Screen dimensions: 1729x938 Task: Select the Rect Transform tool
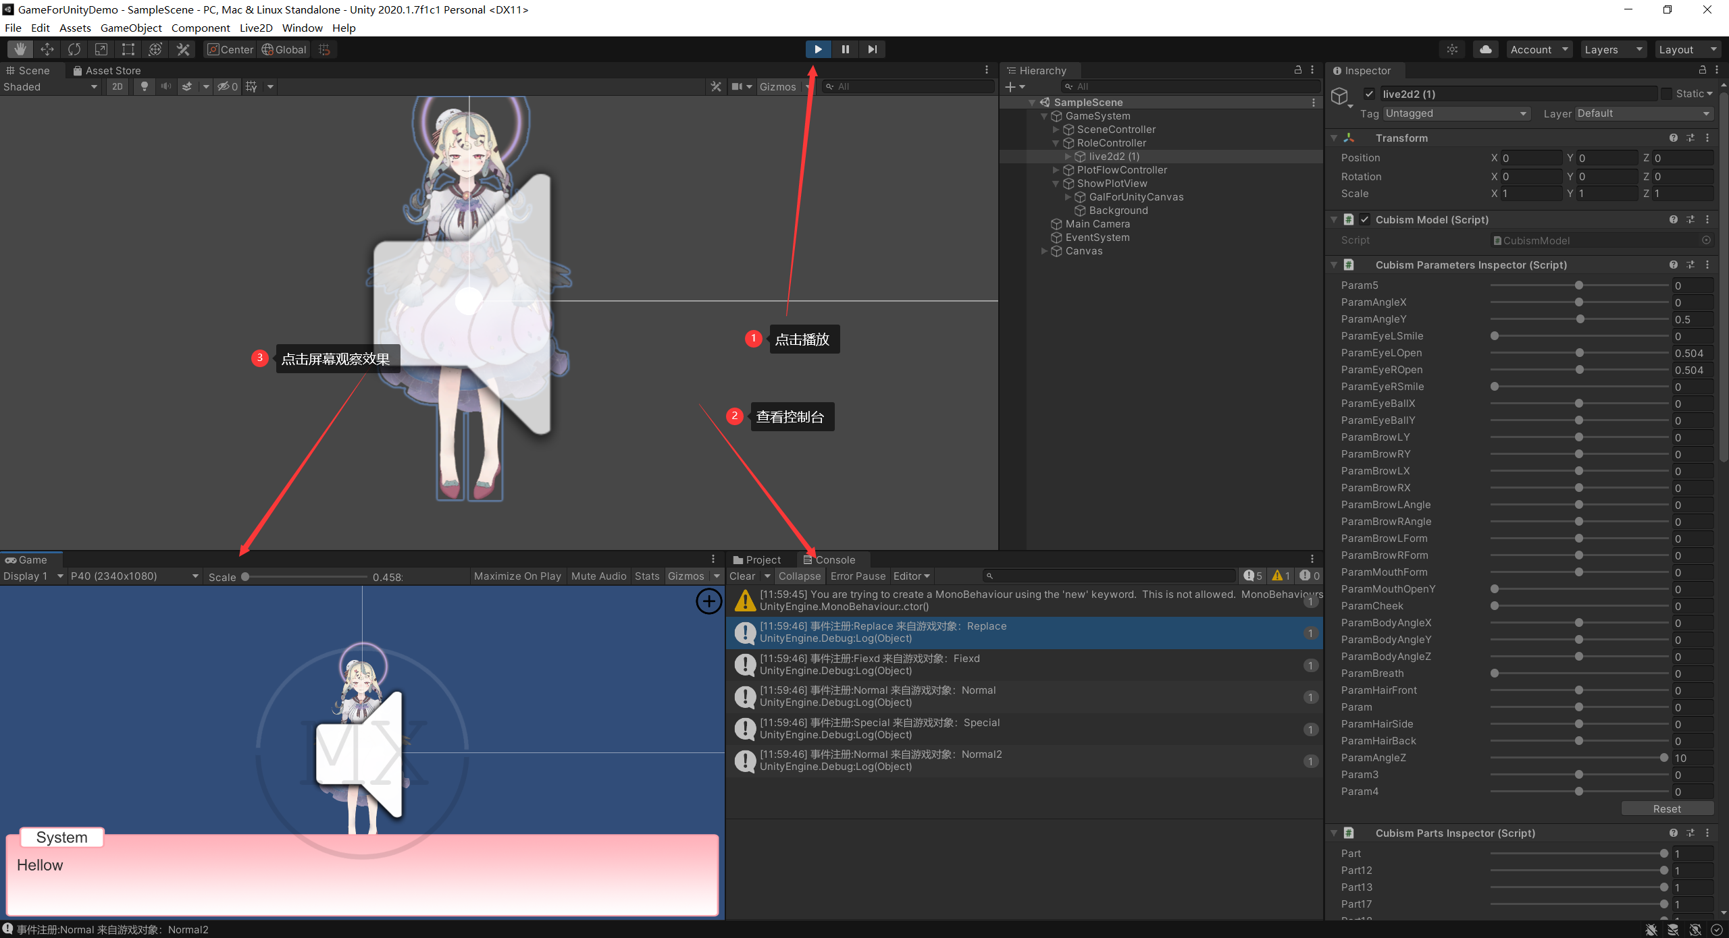pyautogui.click(x=128, y=49)
